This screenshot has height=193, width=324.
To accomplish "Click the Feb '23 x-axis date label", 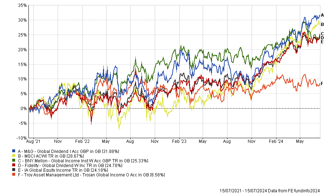I will pos(179,142).
